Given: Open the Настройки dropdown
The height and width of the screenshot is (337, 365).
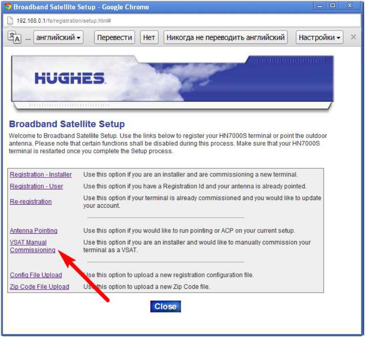Looking at the screenshot, I should [319, 37].
